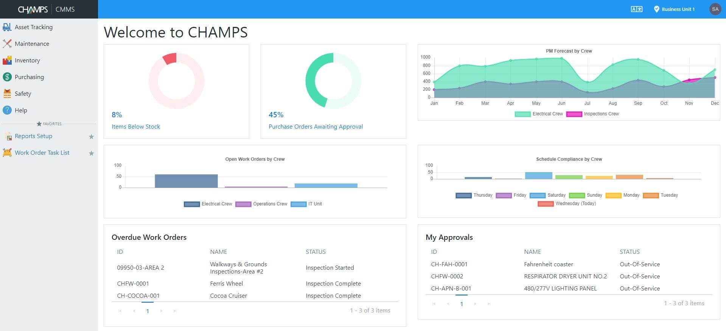The image size is (726, 331).
Task: Click the Purchasing dollar icon
Action: click(7, 77)
